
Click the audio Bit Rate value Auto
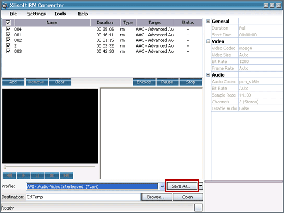[x=260, y=89]
